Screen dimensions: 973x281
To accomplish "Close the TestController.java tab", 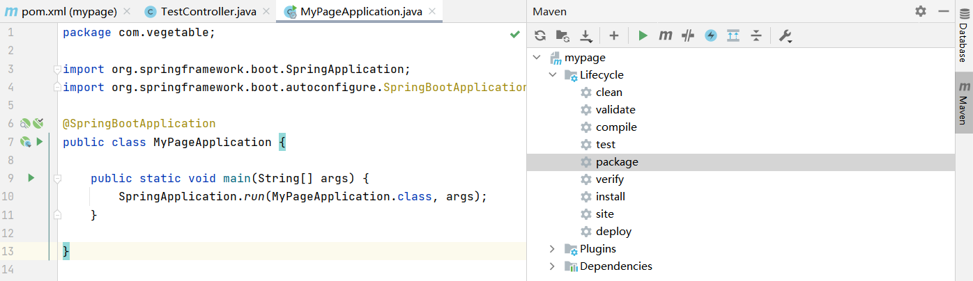I will [266, 12].
